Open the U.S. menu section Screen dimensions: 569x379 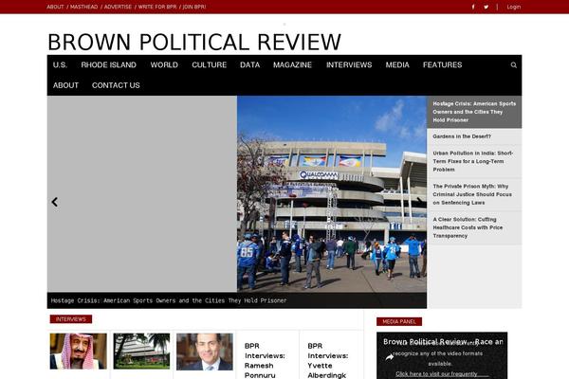tap(60, 65)
